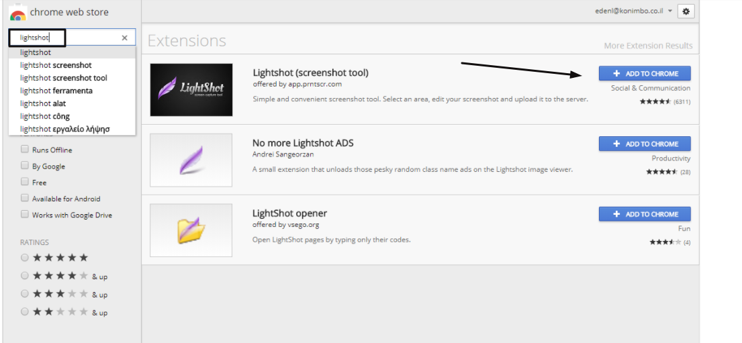Choose 'lightshot screenshot' suggestion
This screenshot has height=343, width=742.
72,65
